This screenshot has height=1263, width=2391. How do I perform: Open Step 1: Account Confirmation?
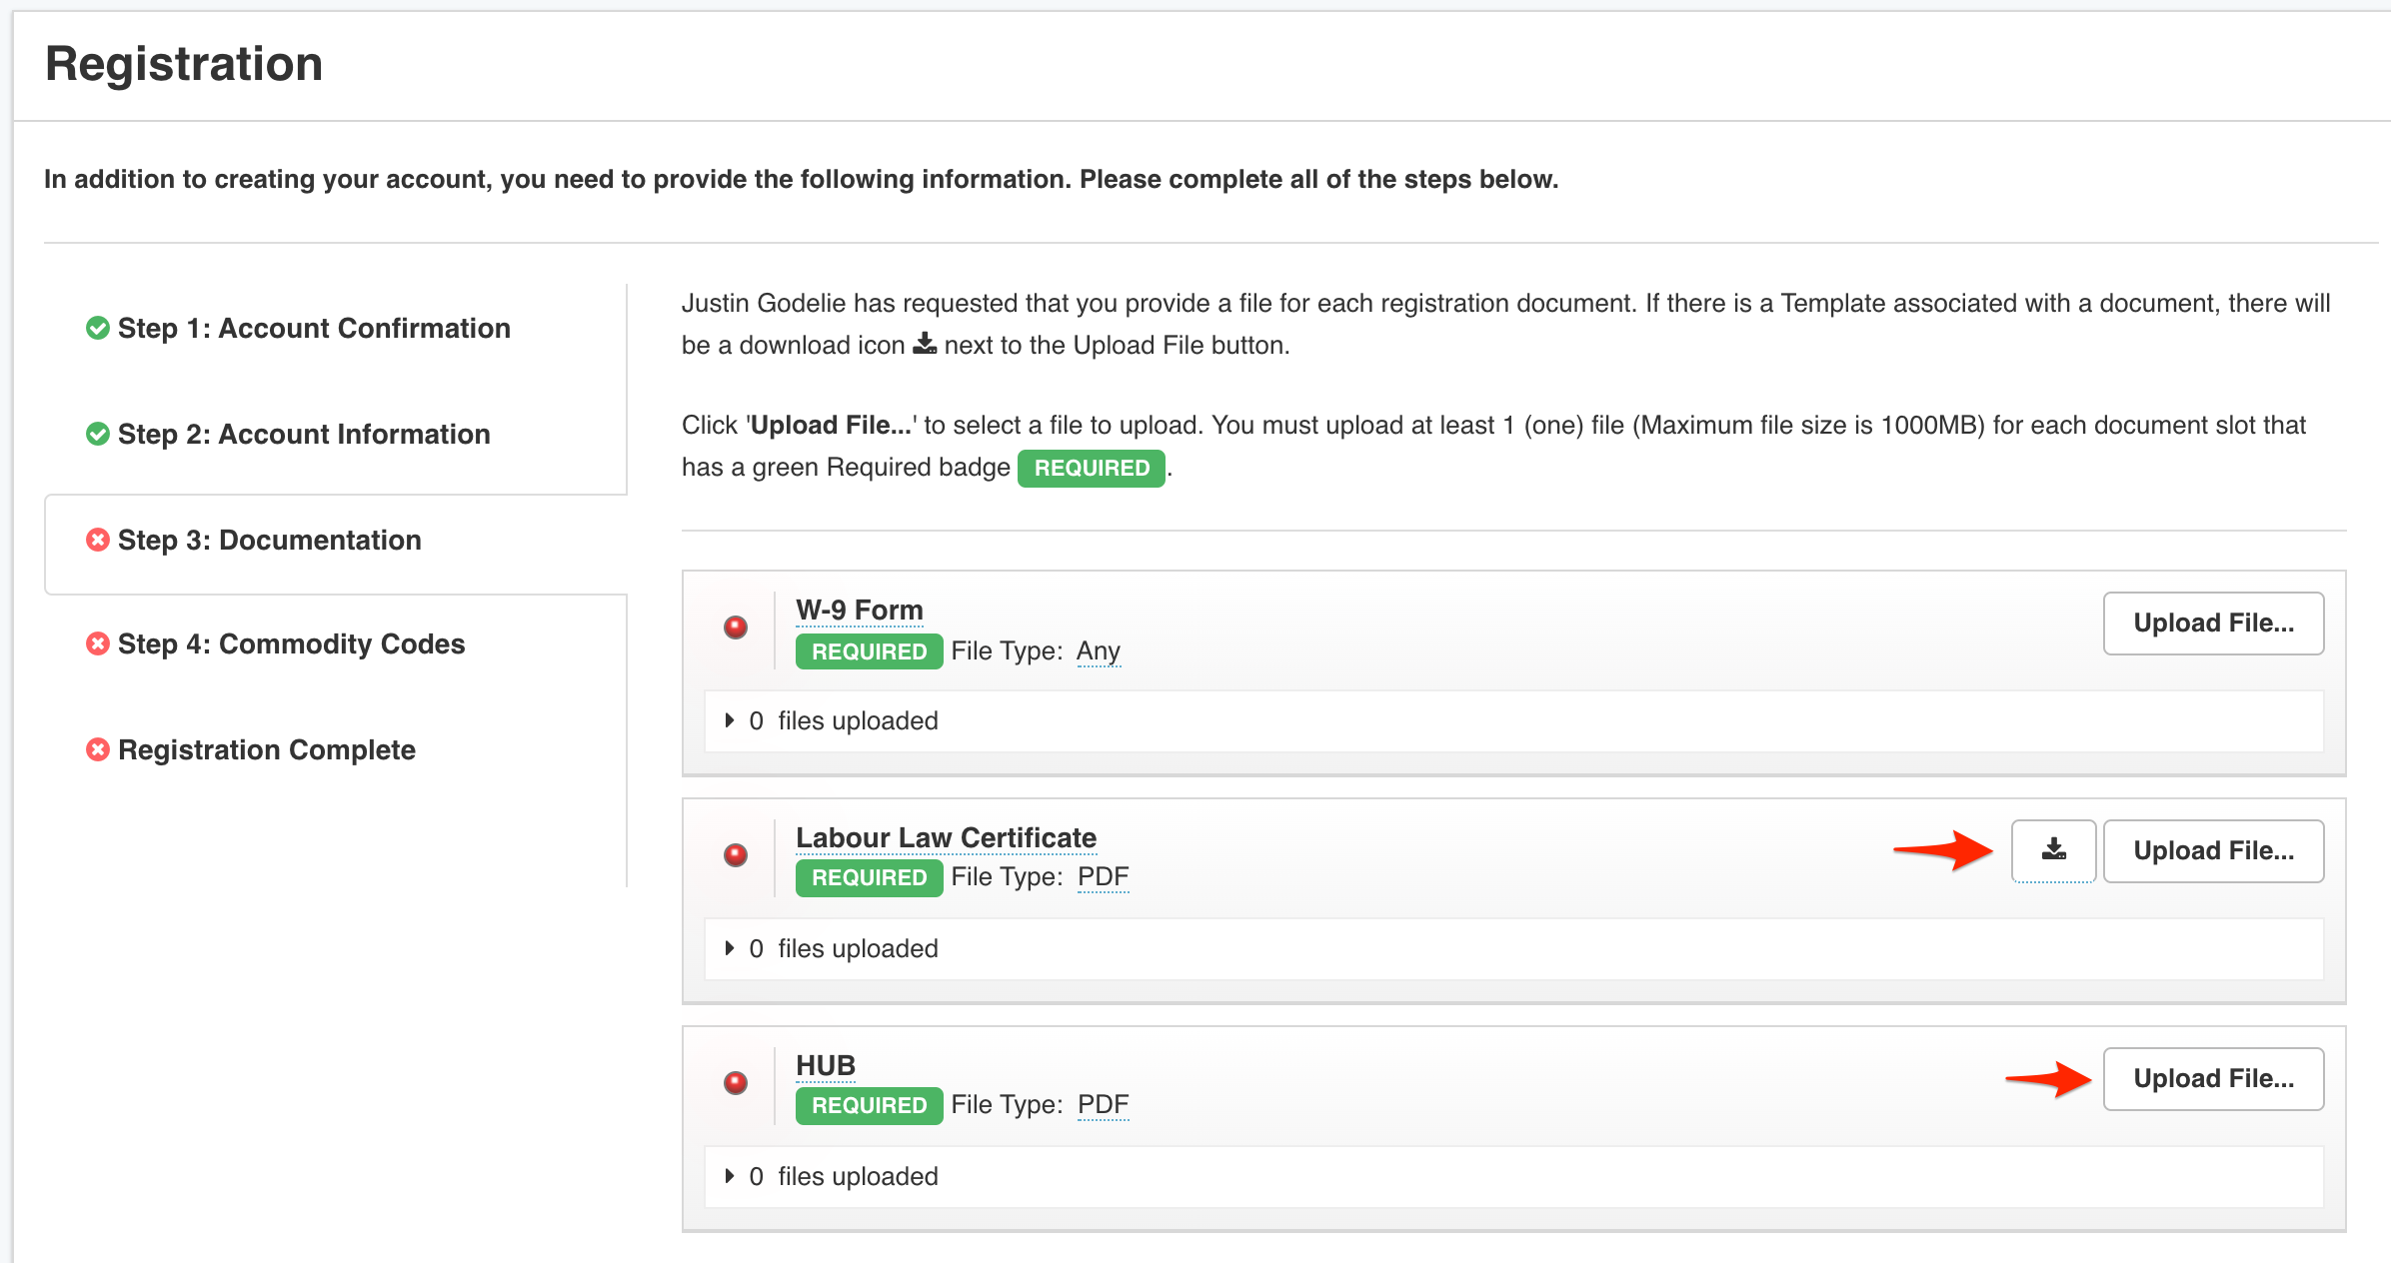click(314, 328)
